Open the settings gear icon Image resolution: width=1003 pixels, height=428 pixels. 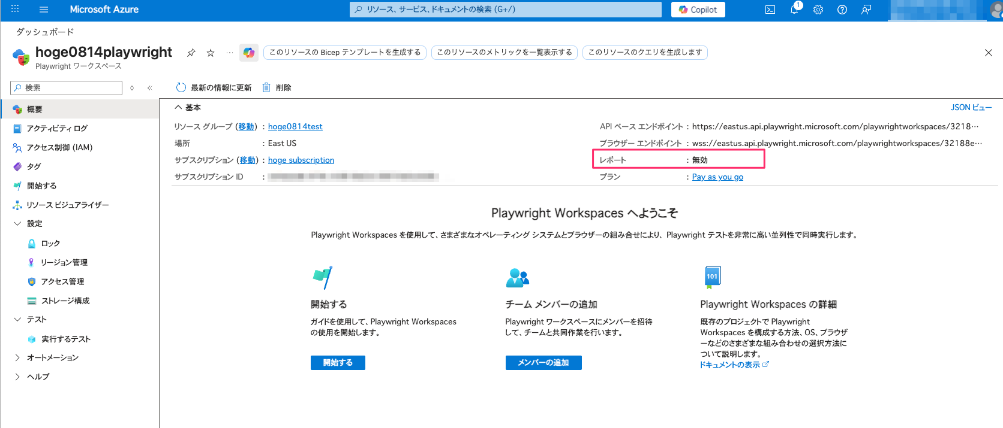coord(818,10)
